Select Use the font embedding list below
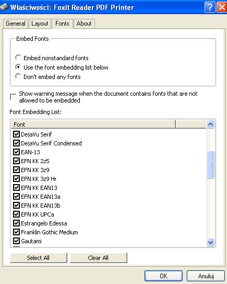The height and width of the screenshot is (284, 227). [18, 67]
